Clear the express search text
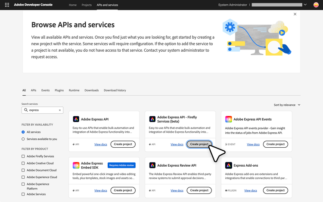 click(60, 110)
